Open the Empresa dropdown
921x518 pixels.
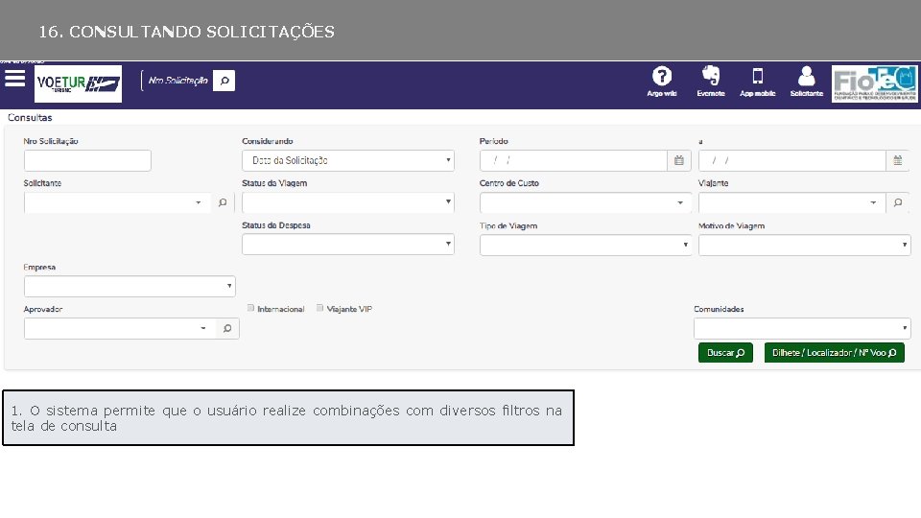click(x=130, y=287)
